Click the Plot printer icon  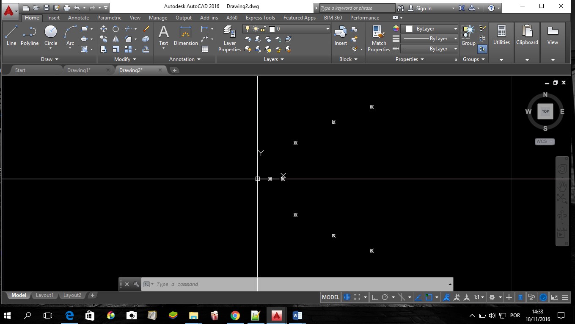click(67, 8)
